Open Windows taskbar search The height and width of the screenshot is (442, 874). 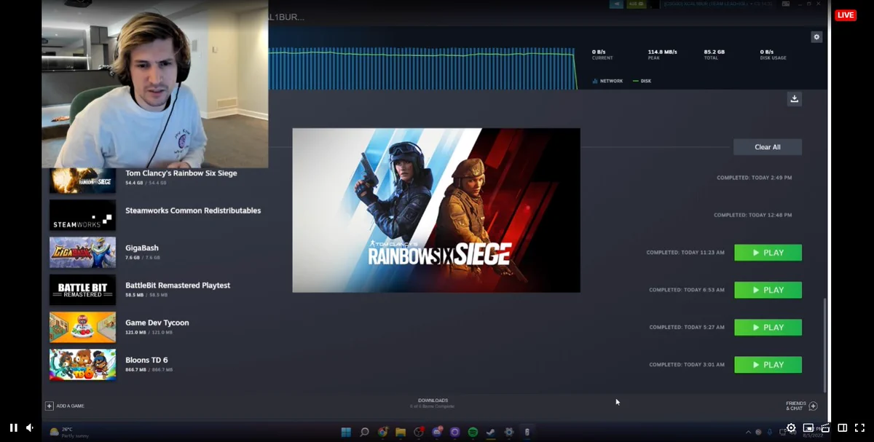click(365, 432)
